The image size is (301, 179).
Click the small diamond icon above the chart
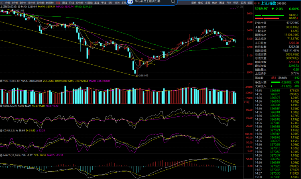237,7
